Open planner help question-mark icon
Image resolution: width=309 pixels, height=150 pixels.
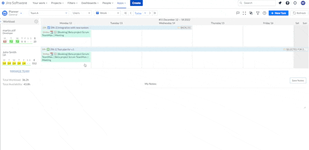265,13
